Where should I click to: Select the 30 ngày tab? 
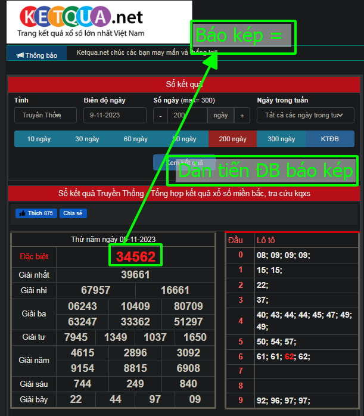[87, 139]
